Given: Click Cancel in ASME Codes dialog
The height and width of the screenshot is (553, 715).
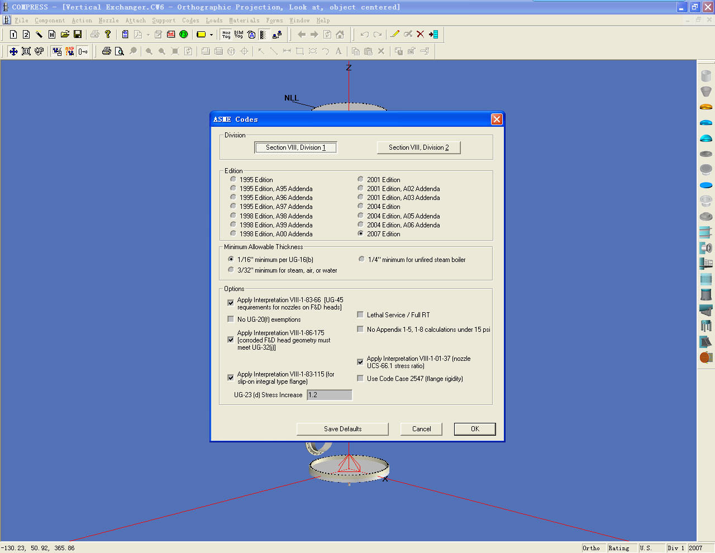Looking at the screenshot, I should 422,429.
